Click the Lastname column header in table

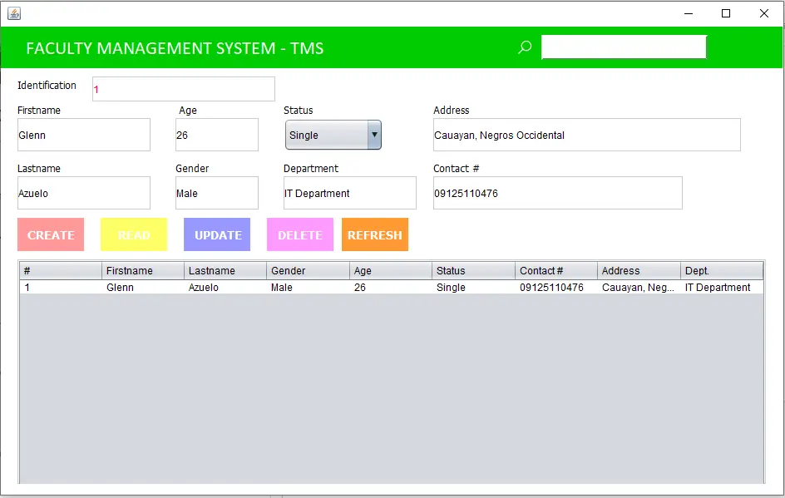click(x=225, y=271)
